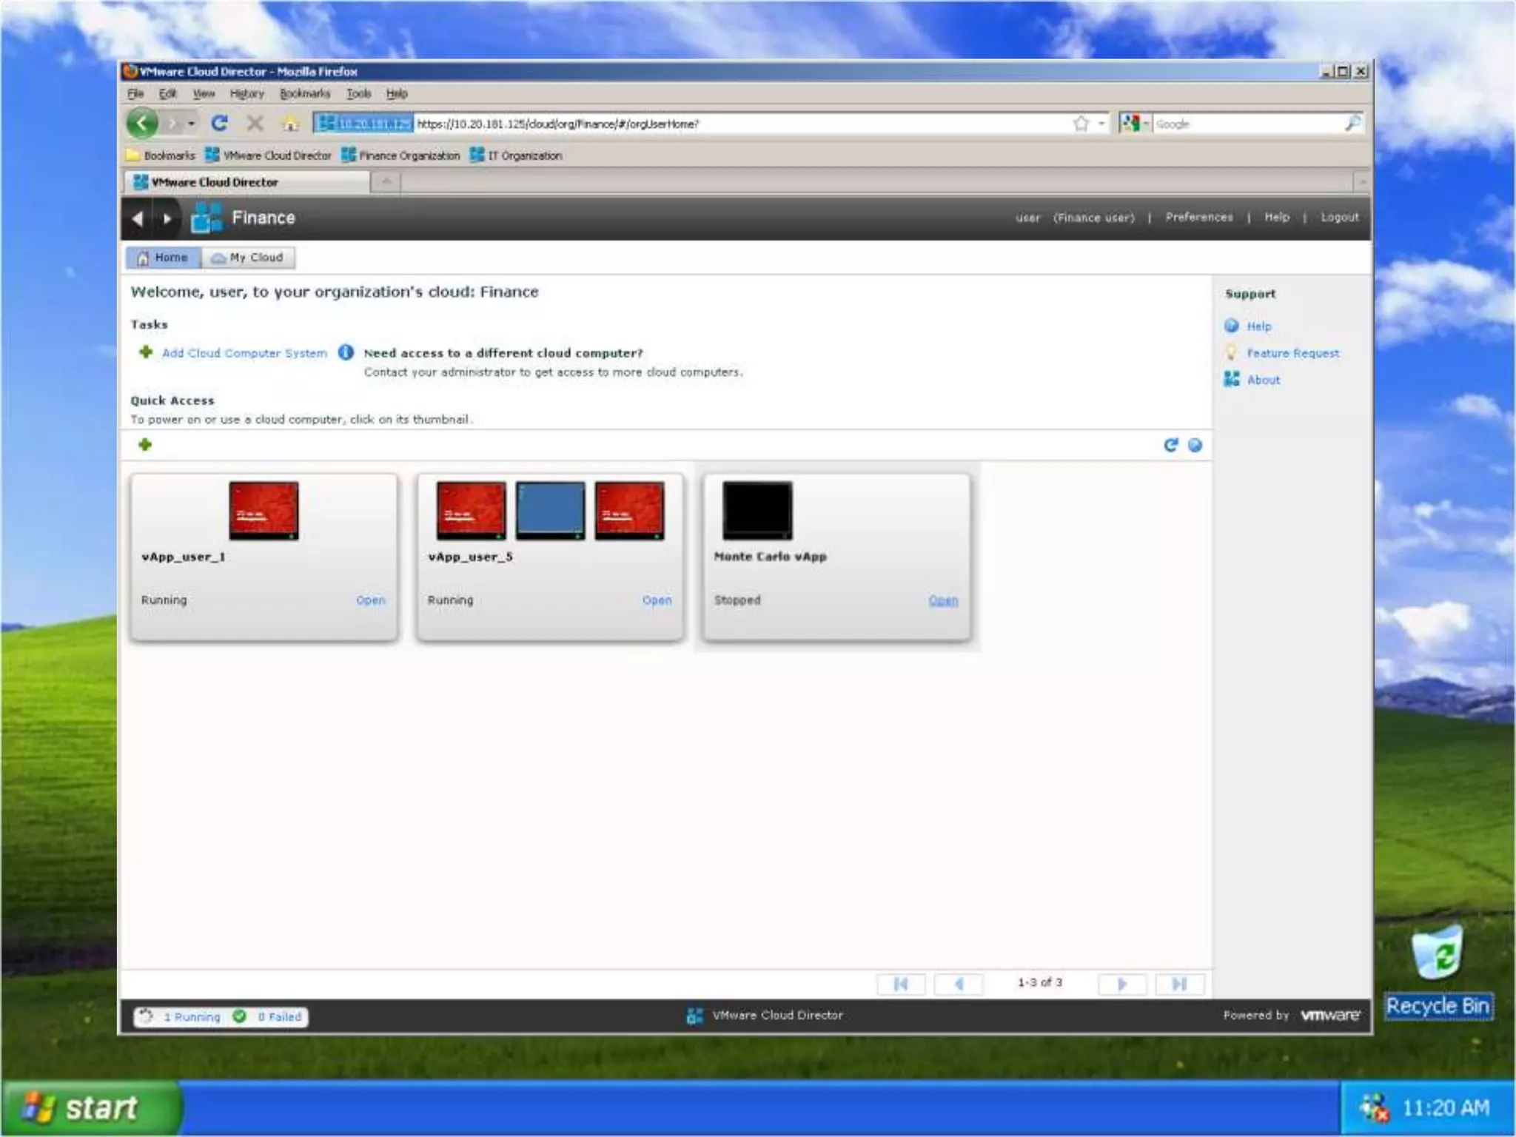1516x1137 pixels.
Task: Open Windows Start menu
Action: (x=89, y=1108)
